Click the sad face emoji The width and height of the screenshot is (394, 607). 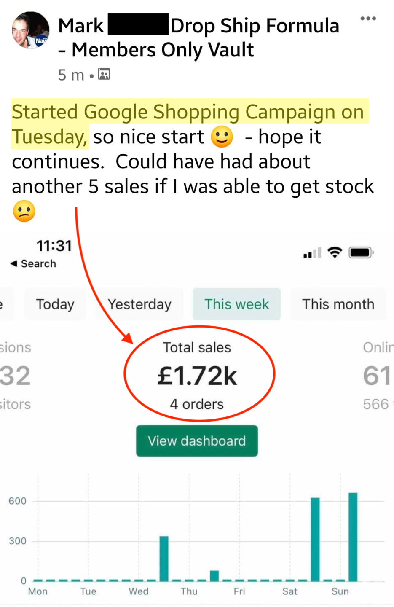tap(24, 211)
